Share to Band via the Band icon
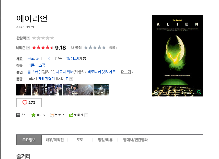219x159 pixels. coord(18,115)
